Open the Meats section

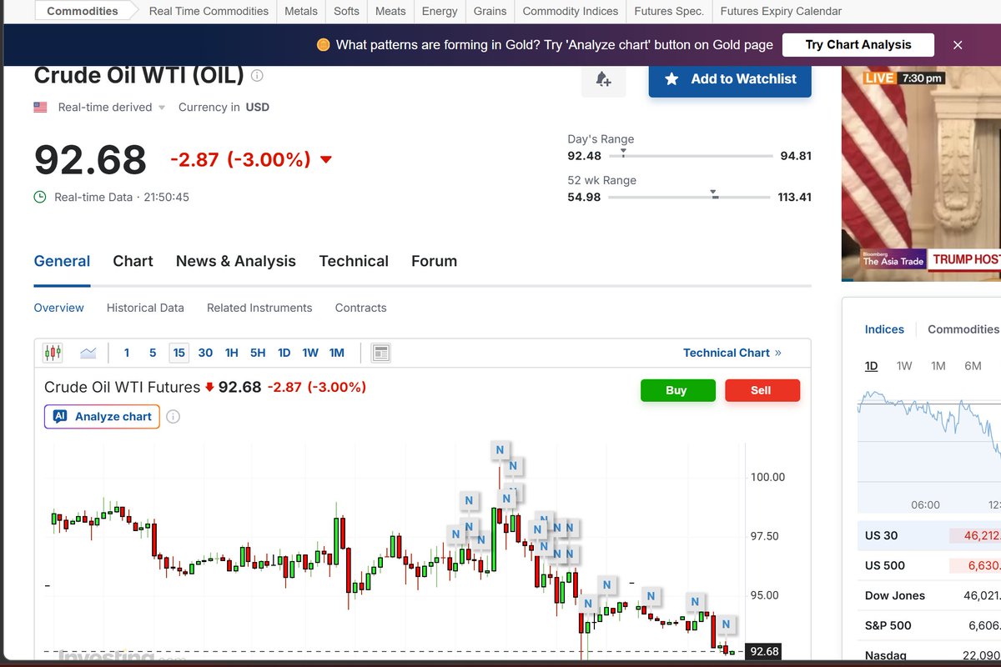(x=390, y=11)
